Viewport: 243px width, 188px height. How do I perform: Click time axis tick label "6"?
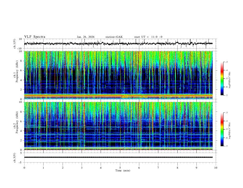click(139, 168)
